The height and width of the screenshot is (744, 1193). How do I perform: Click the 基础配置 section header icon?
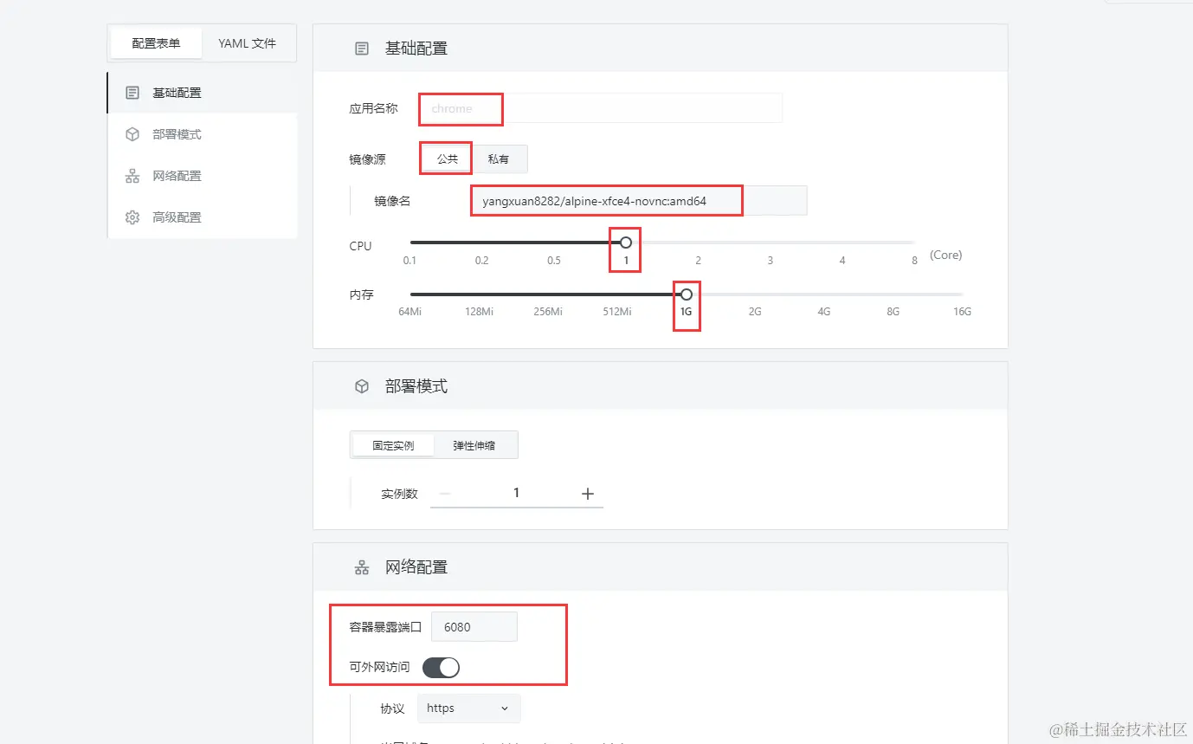point(362,49)
